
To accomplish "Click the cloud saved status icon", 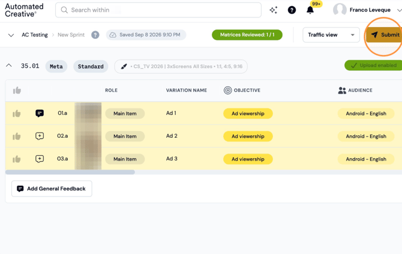I will 113,35.
